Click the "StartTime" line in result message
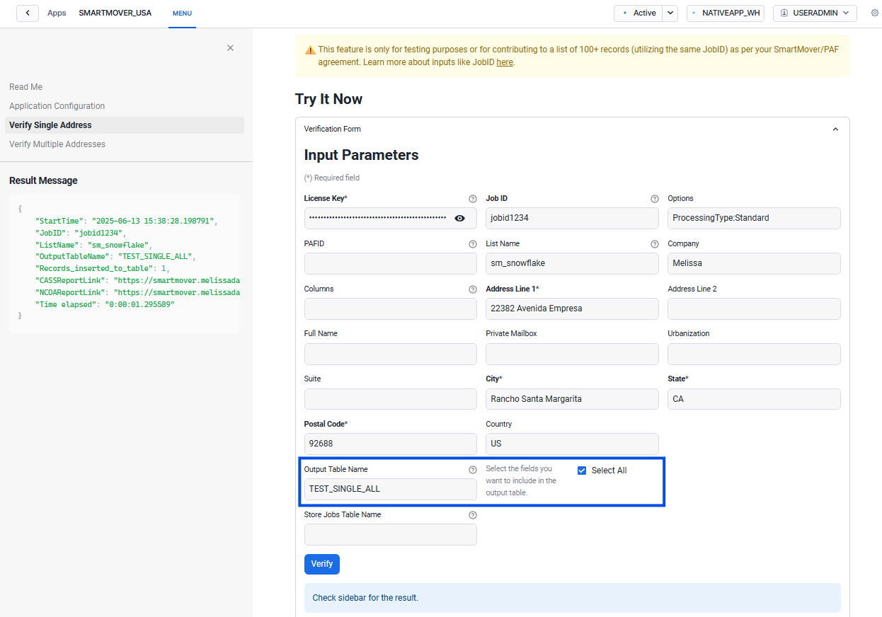This screenshot has height=617, width=882. (x=127, y=221)
